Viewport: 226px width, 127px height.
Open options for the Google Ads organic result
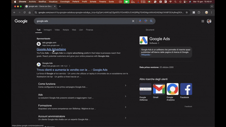[x=69, y=66]
